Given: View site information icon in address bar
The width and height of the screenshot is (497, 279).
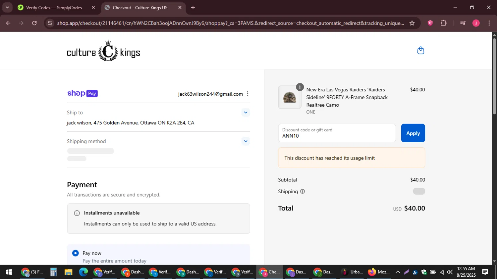Looking at the screenshot, I should coord(50,23).
